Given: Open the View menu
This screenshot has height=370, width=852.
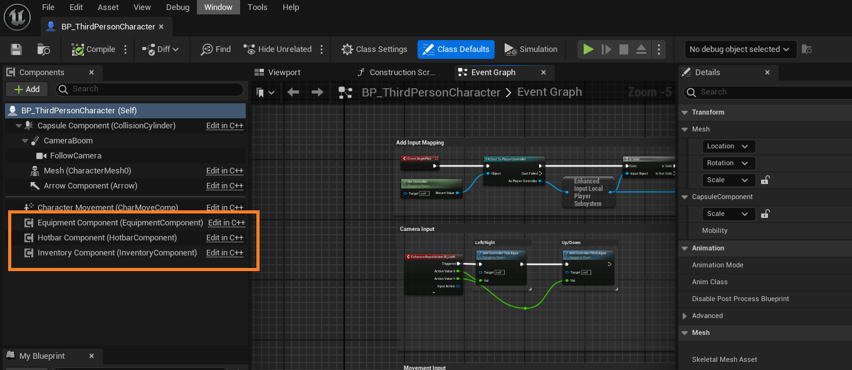Looking at the screenshot, I should point(142,8).
